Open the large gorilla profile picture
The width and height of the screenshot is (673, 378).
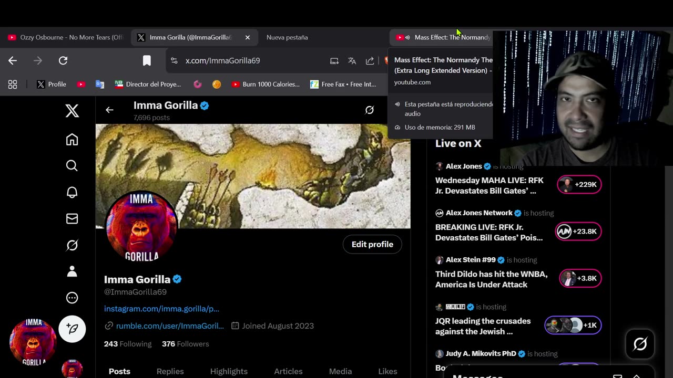pos(141,226)
